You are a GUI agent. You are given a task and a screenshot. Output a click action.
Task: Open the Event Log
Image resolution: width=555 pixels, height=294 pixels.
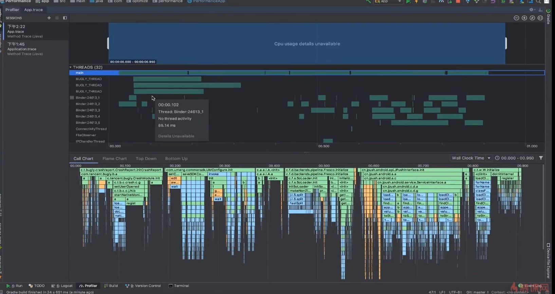tap(530, 286)
